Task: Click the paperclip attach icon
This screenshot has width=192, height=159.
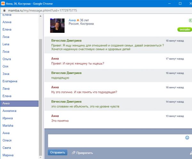Action: click(x=73, y=152)
